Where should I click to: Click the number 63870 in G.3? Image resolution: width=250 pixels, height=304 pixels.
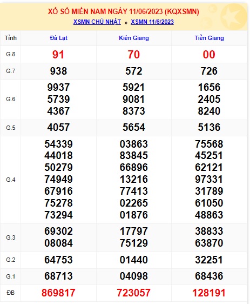click(209, 243)
